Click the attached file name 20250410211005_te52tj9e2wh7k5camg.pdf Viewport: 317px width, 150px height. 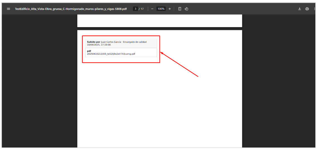(111, 54)
